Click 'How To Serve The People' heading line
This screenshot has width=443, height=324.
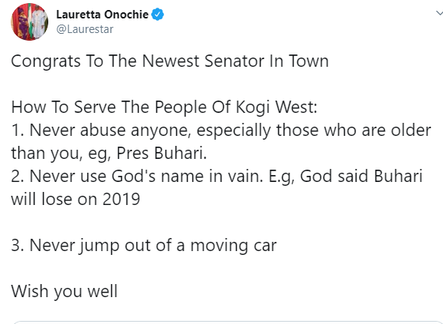pyautogui.click(x=164, y=107)
